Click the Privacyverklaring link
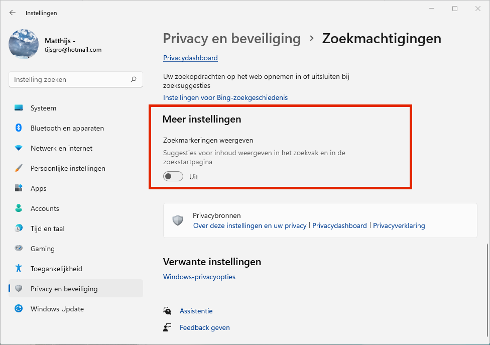490x345 pixels. pos(399,225)
